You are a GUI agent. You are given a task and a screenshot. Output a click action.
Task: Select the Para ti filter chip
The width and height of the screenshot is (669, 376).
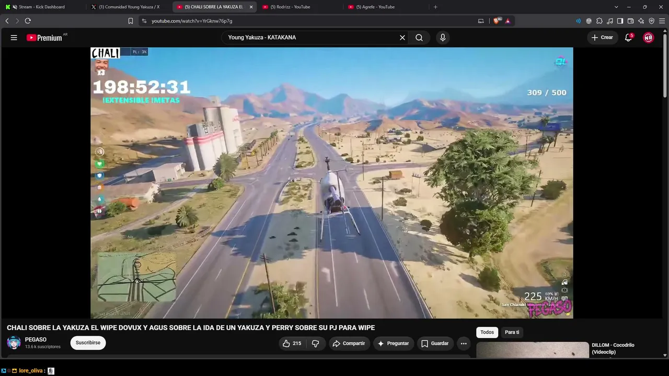pyautogui.click(x=512, y=332)
